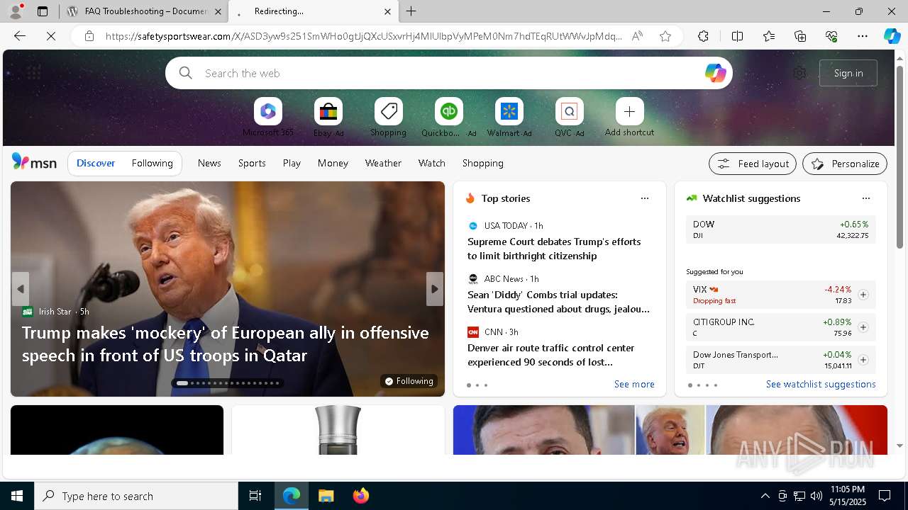Open the Weather section
Screen dimensions: 908x510
coord(383,163)
